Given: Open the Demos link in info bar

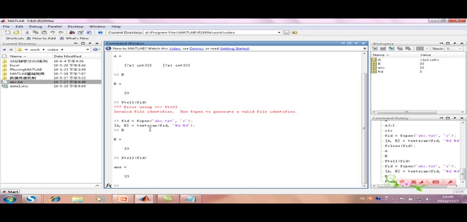Looking at the screenshot, I should (196, 48).
